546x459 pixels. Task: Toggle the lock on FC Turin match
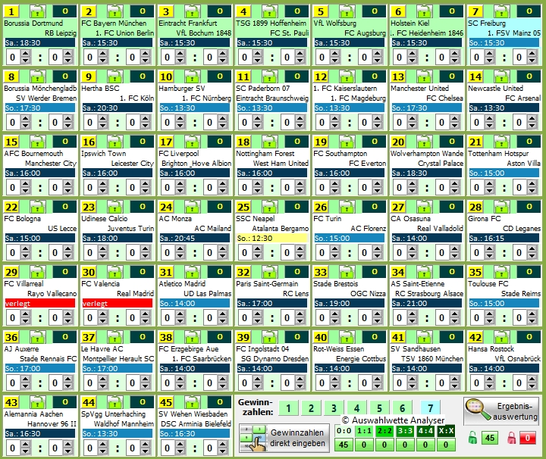coord(347,207)
